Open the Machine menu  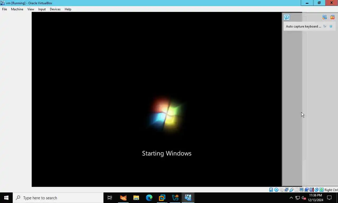coord(17,9)
